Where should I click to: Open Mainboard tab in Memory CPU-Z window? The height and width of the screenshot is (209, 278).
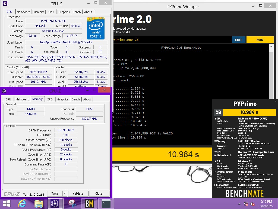[x=22, y=99]
